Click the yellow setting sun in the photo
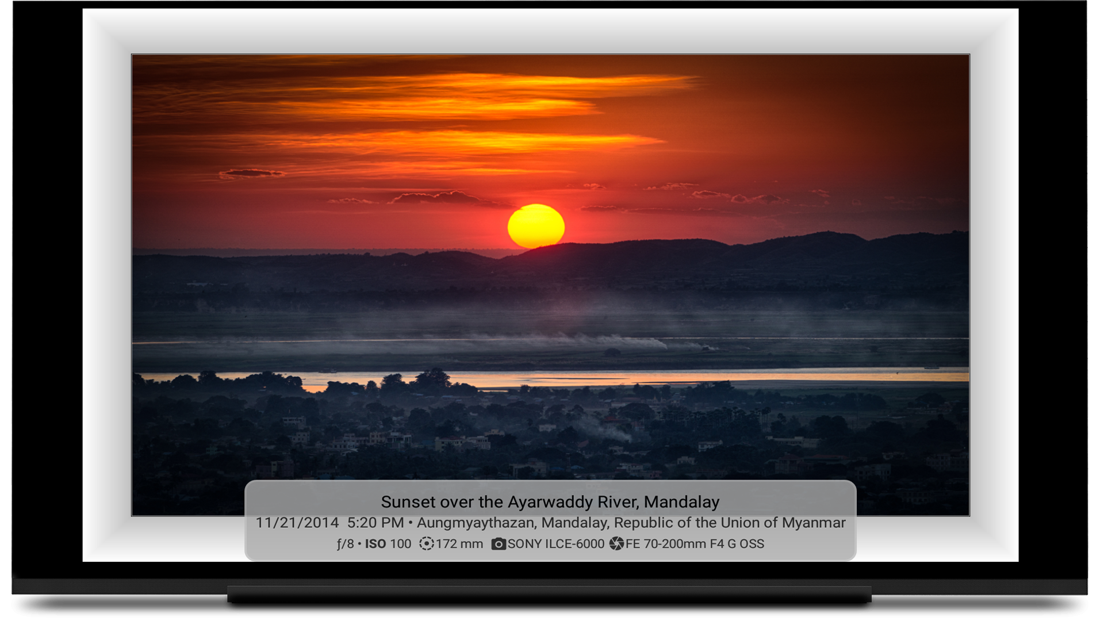The image size is (1104, 621). (x=536, y=226)
